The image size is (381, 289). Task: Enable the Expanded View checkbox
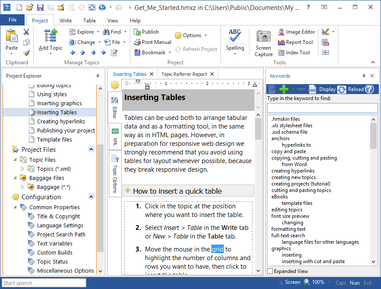270,271
